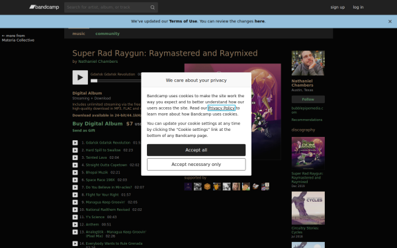Open the Recommendations link
The image size is (397, 248).
pyautogui.click(x=307, y=120)
